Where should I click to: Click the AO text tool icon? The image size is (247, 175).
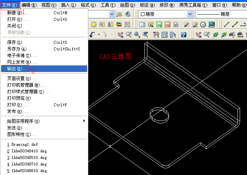(111, 24)
